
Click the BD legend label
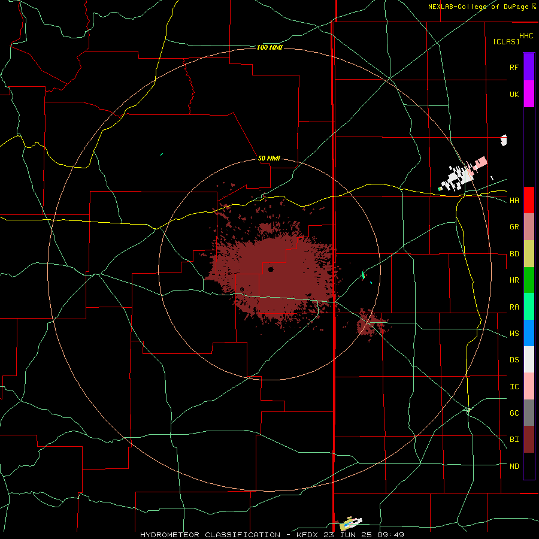point(514,254)
